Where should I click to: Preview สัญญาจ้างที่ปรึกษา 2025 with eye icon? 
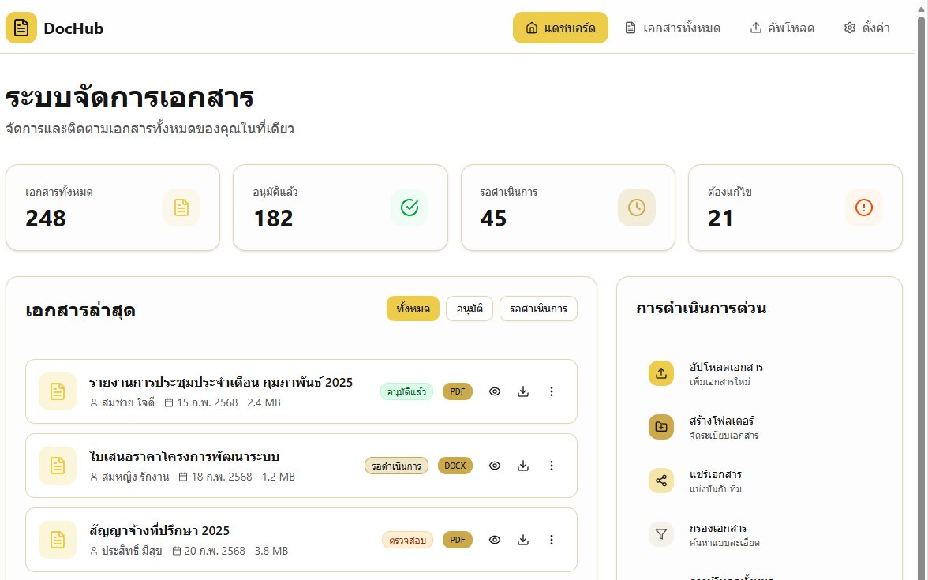tap(495, 540)
